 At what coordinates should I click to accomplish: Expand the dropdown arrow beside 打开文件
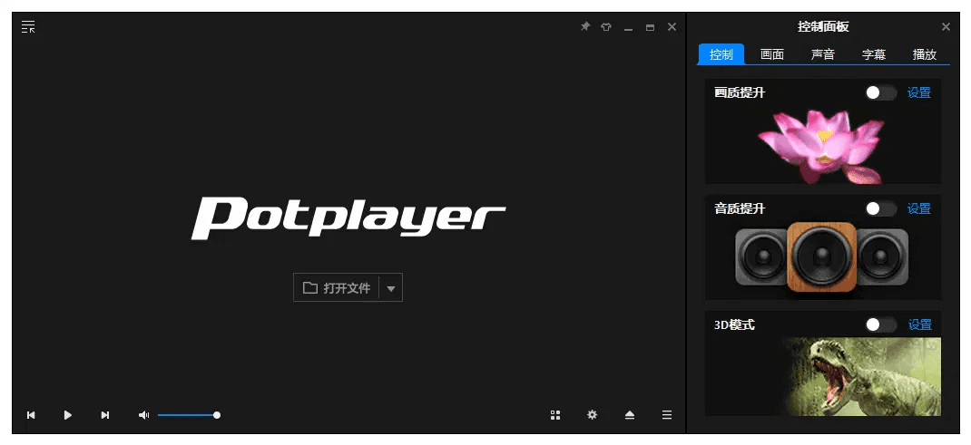click(391, 288)
